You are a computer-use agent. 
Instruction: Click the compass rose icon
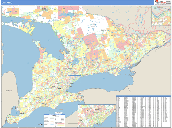coord(40,124)
